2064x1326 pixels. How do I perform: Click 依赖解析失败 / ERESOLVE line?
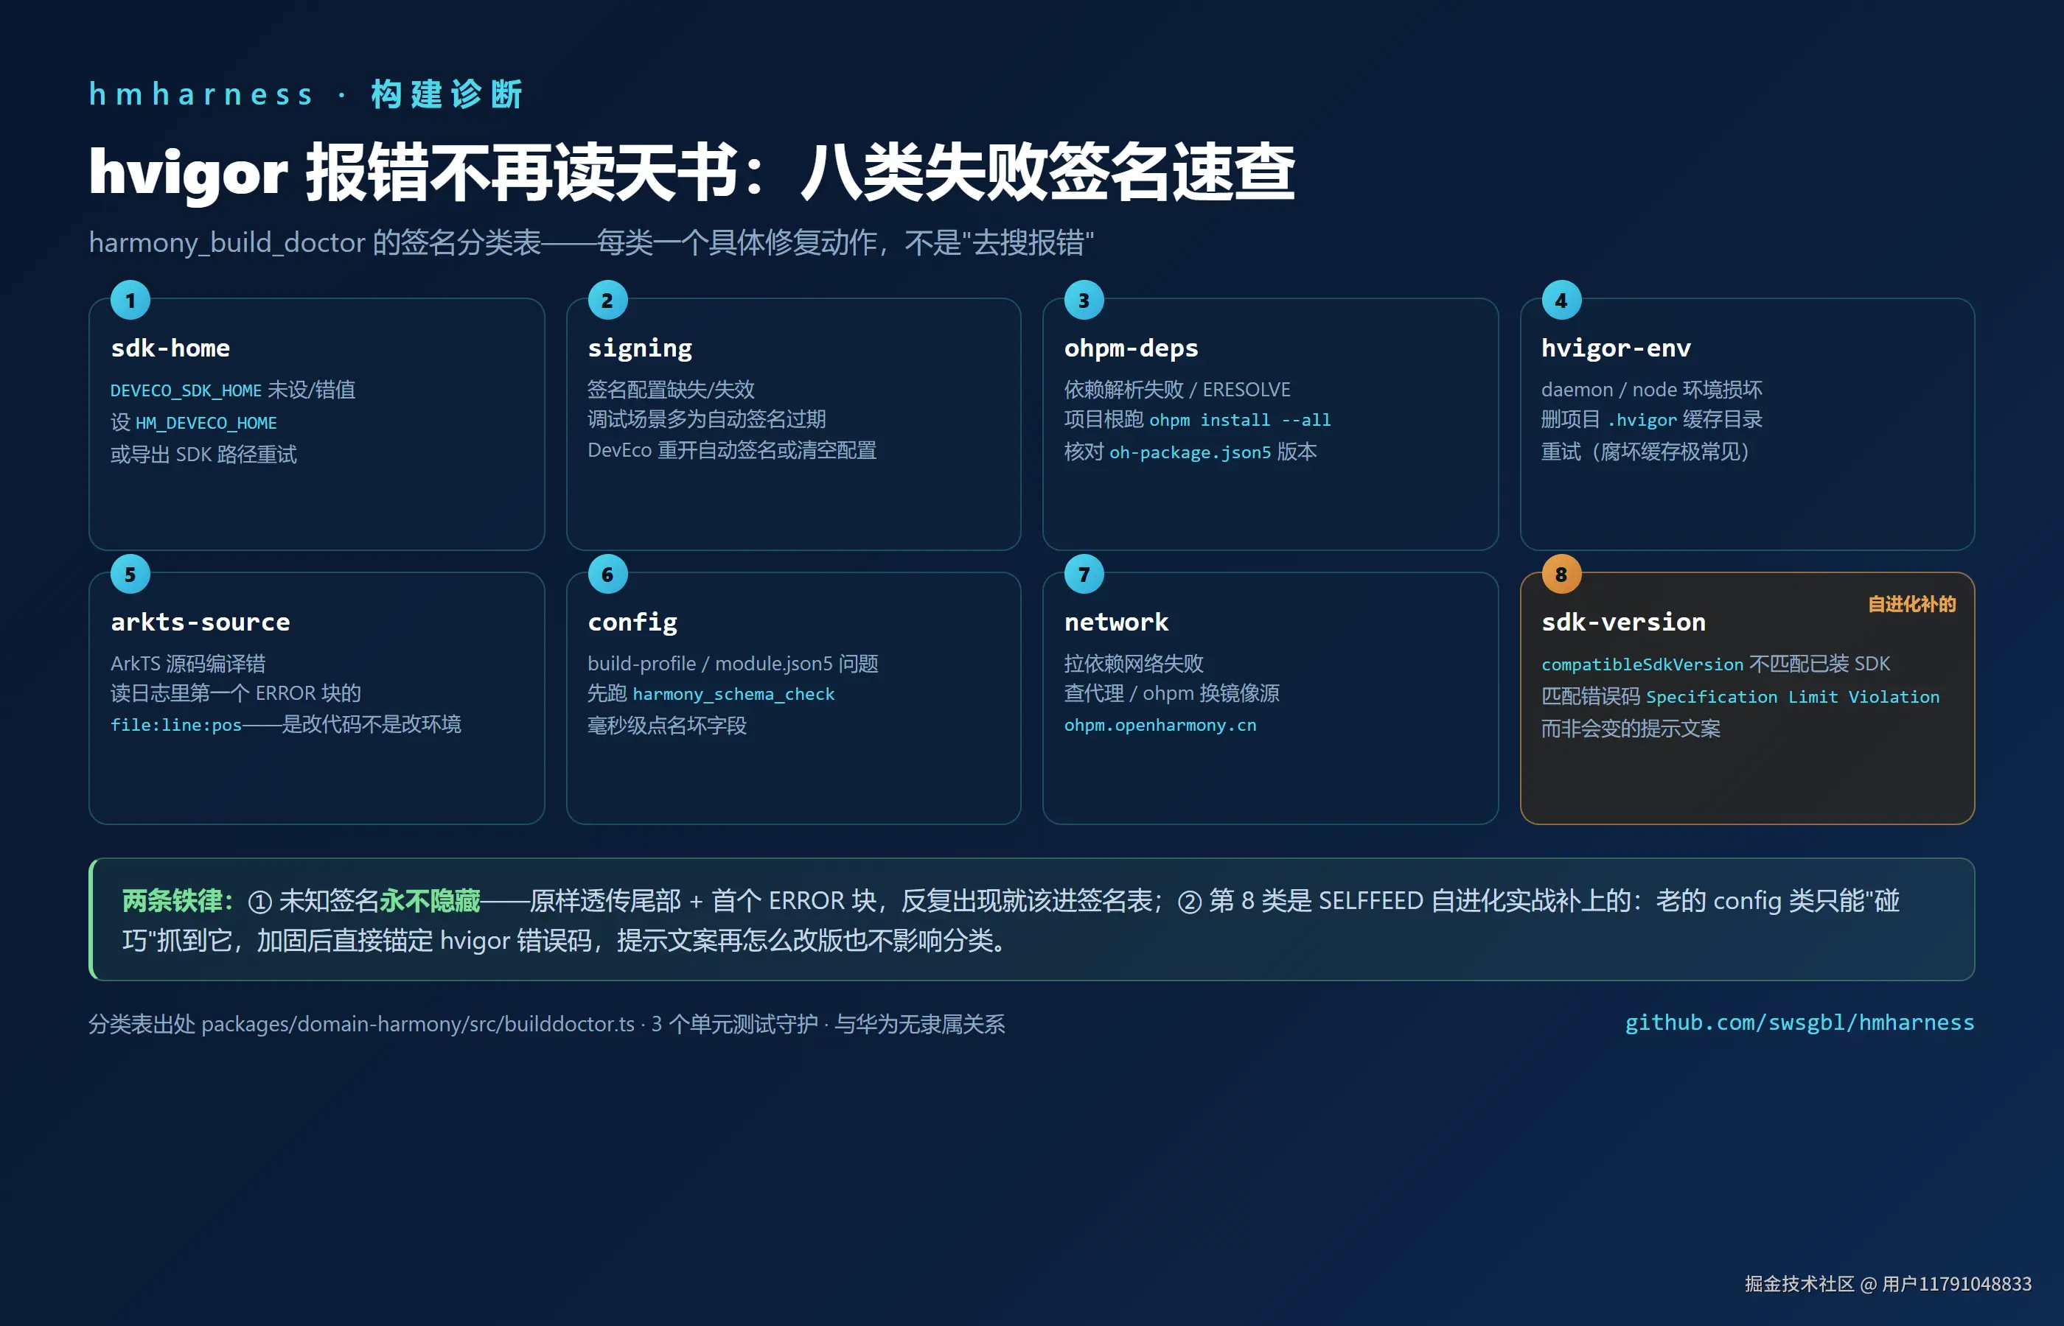point(1176,389)
